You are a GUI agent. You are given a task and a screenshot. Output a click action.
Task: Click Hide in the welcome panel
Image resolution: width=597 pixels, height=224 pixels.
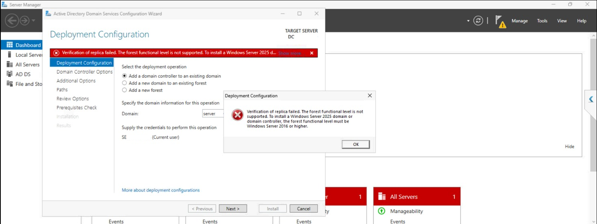(x=570, y=147)
